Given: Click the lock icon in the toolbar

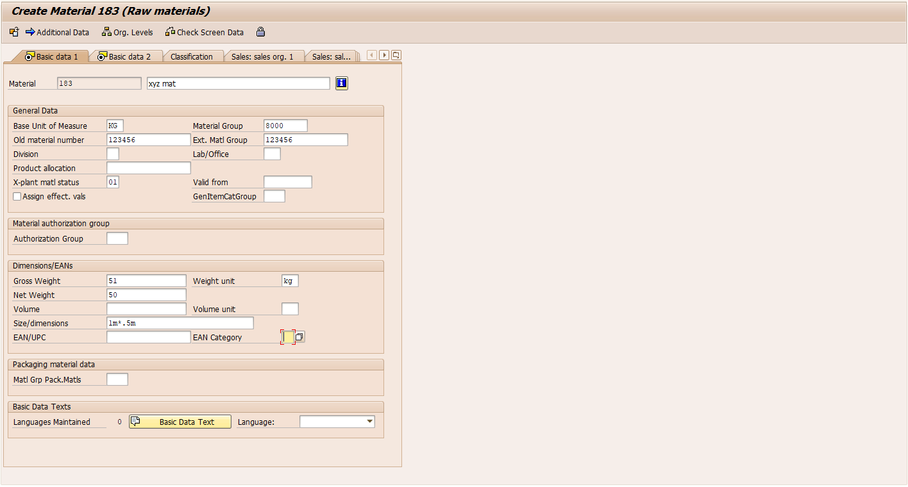Looking at the screenshot, I should tap(260, 32).
